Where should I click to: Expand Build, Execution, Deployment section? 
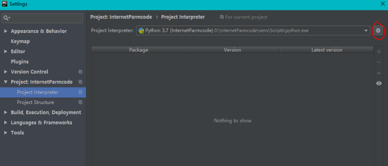(6, 112)
